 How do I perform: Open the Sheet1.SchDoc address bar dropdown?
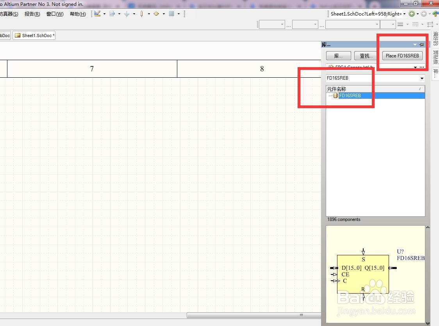click(x=404, y=14)
